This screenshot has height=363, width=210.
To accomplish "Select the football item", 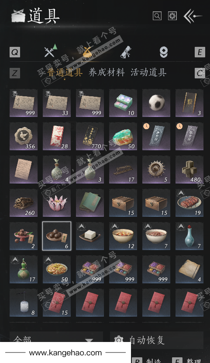I will [156, 103].
